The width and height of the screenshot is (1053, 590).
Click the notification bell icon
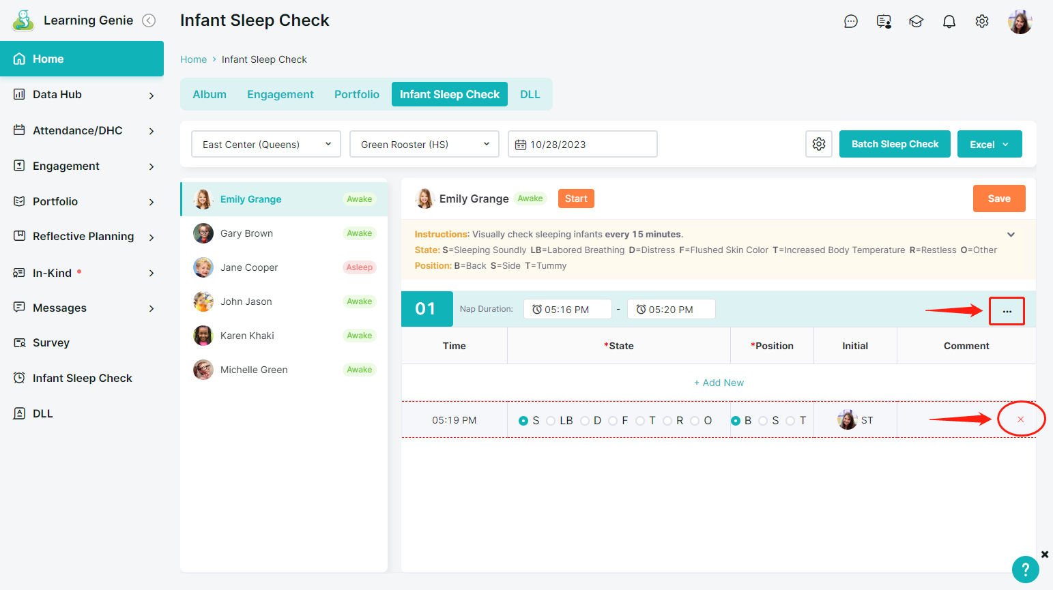point(949,22)
